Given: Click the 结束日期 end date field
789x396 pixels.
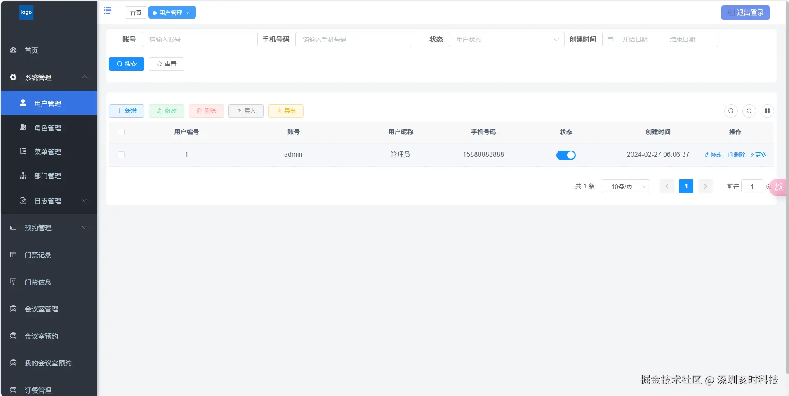Looking at the screenshot, I should [683, 40].
